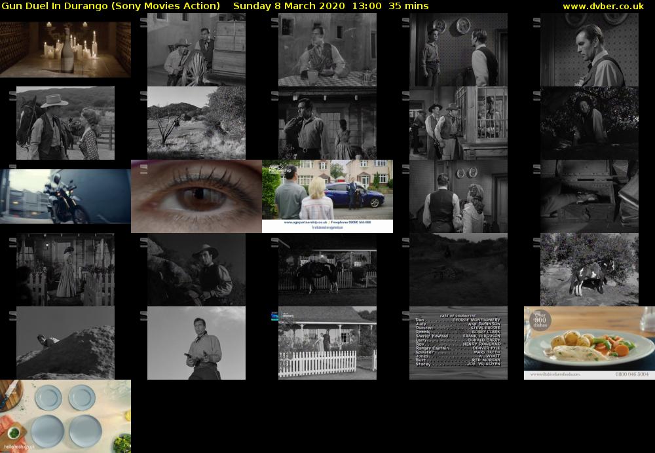Open the plated chicken dinner advert thumbnail

[589, 343]
